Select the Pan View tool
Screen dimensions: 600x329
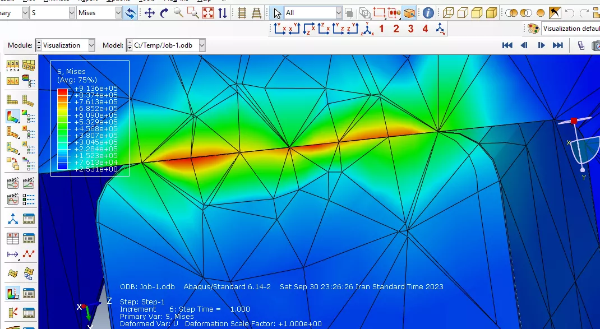click(150, 13)
